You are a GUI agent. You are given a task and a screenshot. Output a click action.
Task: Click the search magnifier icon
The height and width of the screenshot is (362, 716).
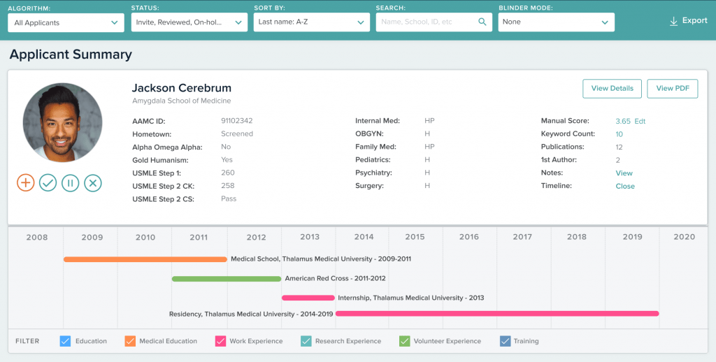tap(482, 22)
